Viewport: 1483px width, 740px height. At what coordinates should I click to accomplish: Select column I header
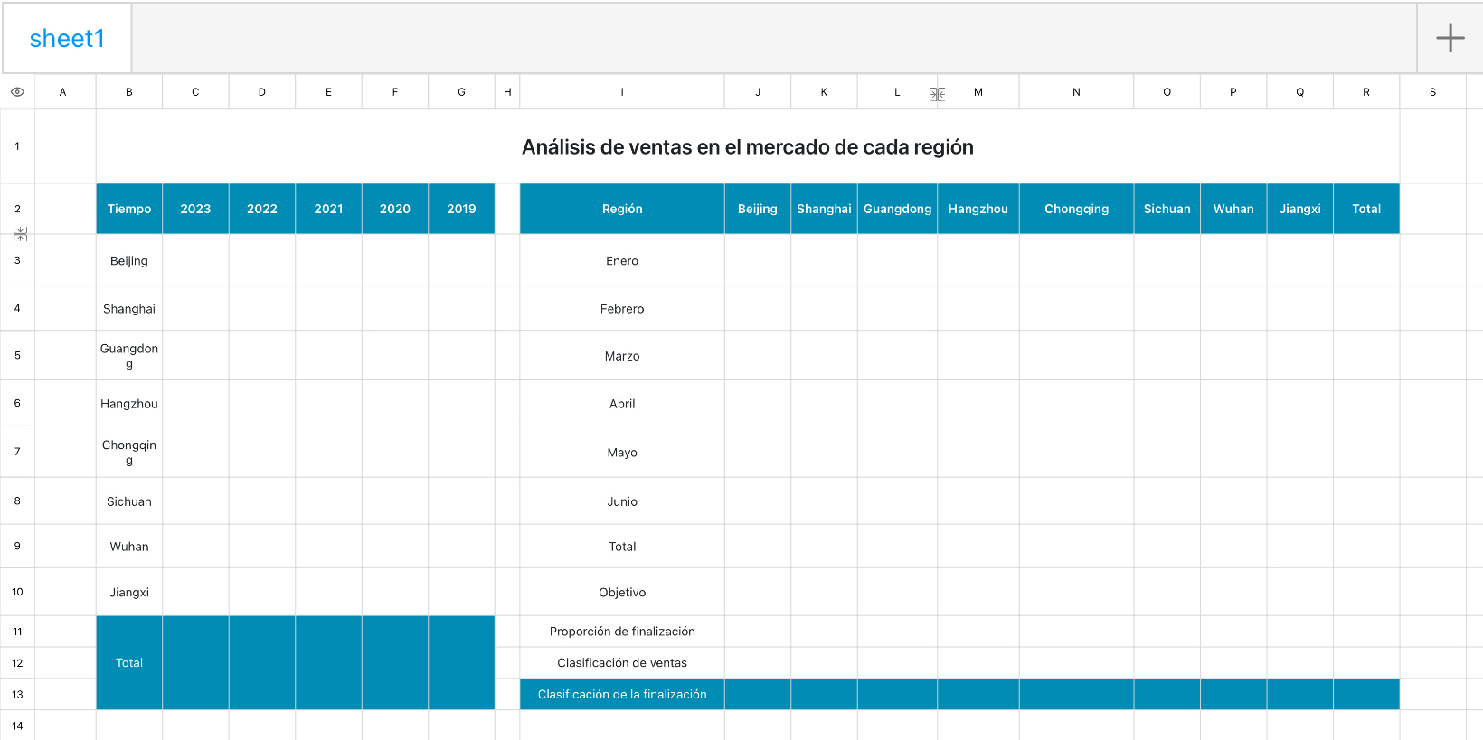622,92
